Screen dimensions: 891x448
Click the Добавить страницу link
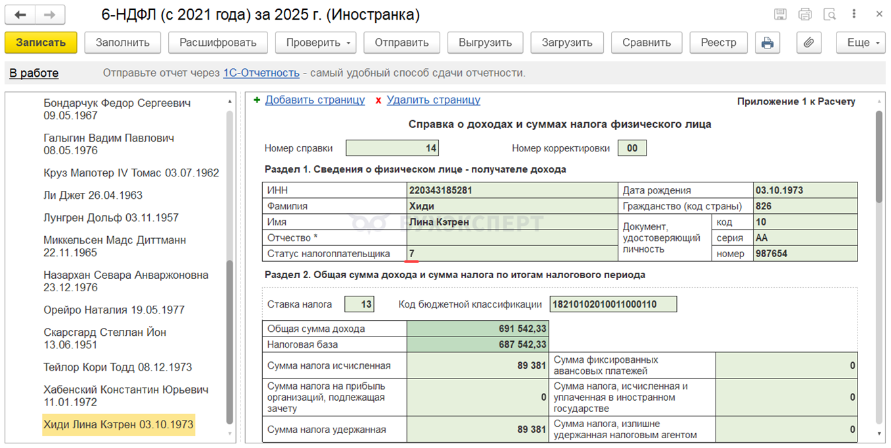click(315, 100)
